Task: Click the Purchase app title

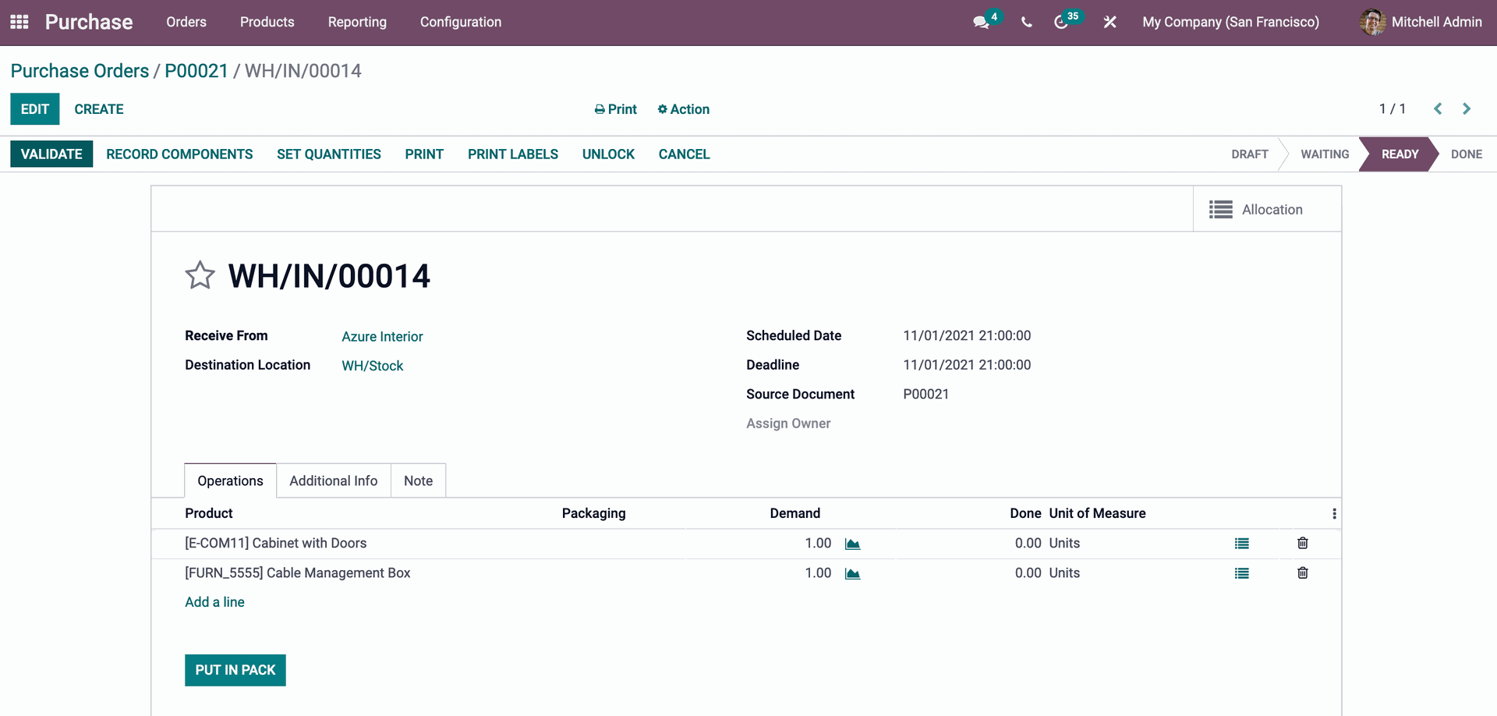Action: point(89,22)
